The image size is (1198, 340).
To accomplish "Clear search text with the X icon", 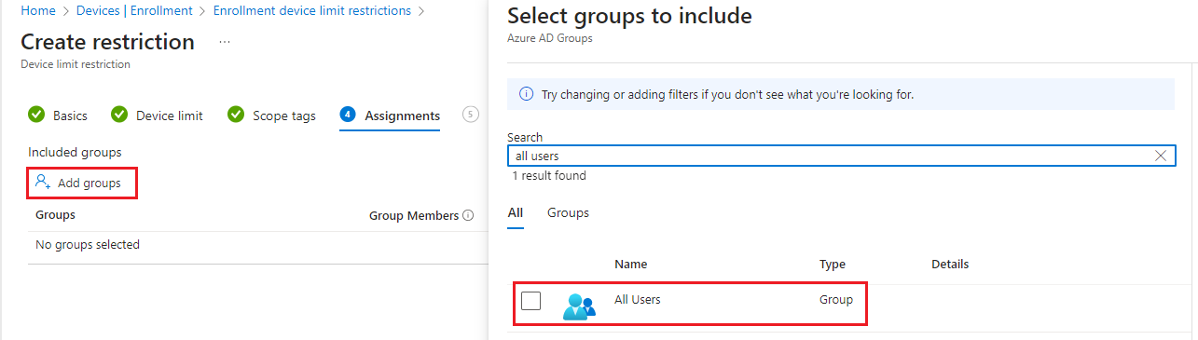I will click(x=1161, y=156).
